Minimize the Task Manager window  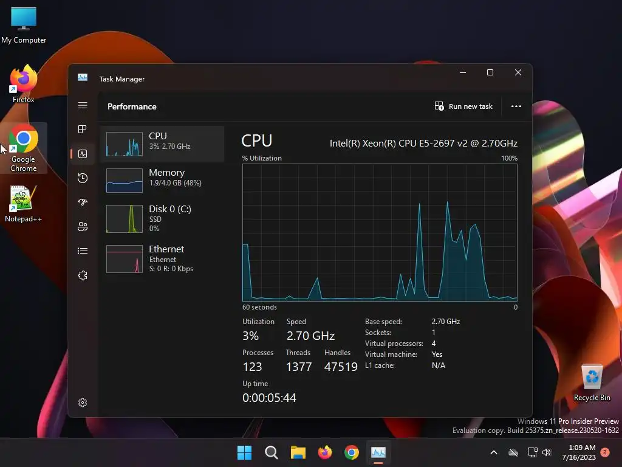pos(463,73)
